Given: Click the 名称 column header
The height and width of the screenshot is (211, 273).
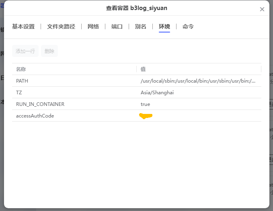Looking at the screenshot, I should [74, 69].
